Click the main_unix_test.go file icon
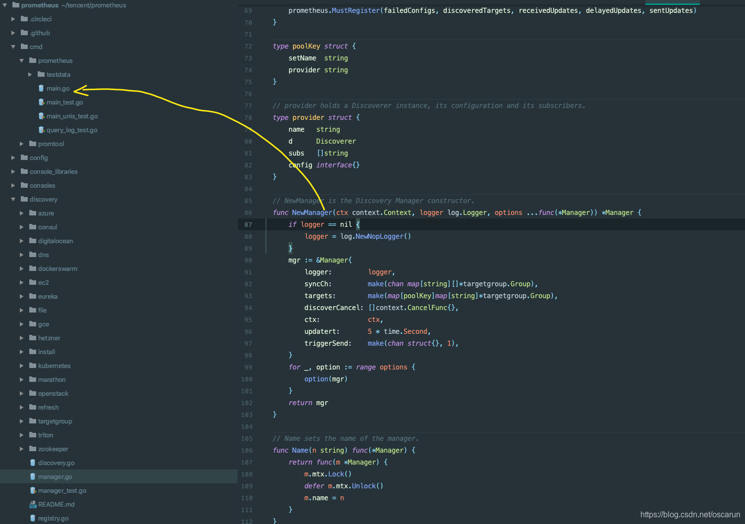The height and width of the screenshot is (524, 745). [x=41, y=116]
